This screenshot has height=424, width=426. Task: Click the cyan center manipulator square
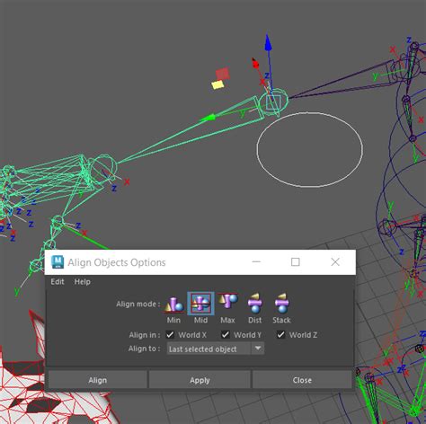[x=273, y=102]
